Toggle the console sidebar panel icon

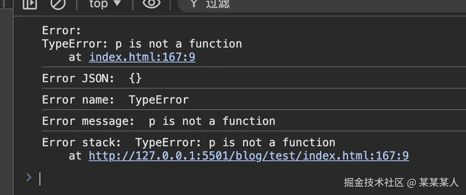coord(29,4)
